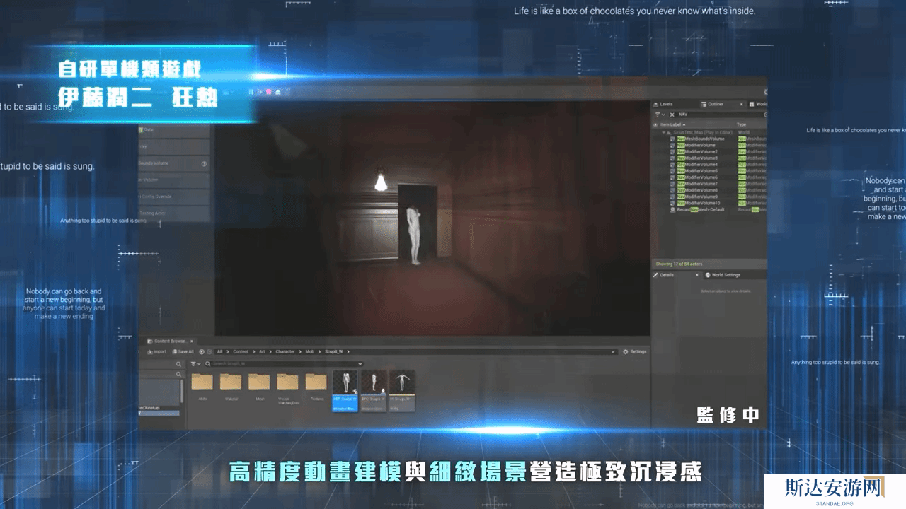Select NavModifierVolume5 in the Outliner
This screenshot has width=906, height=509.
[701, 171]
